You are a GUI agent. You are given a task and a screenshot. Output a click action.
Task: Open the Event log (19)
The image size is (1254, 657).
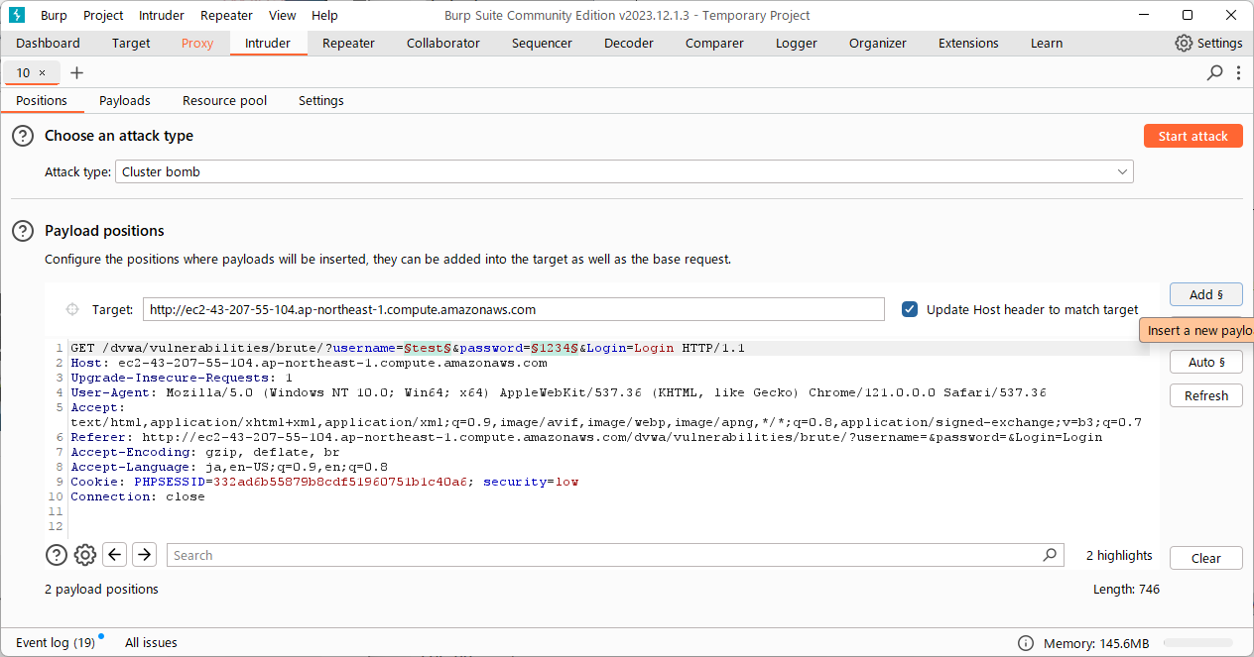tap(56, 643)
